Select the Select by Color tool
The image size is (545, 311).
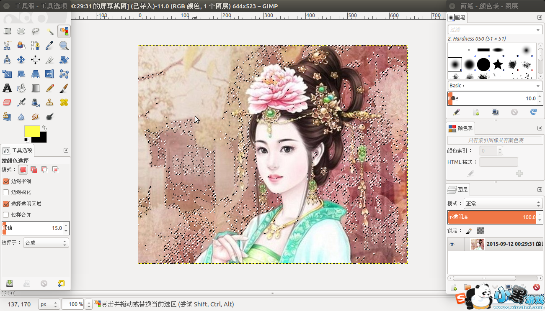[x=64, y=31]
